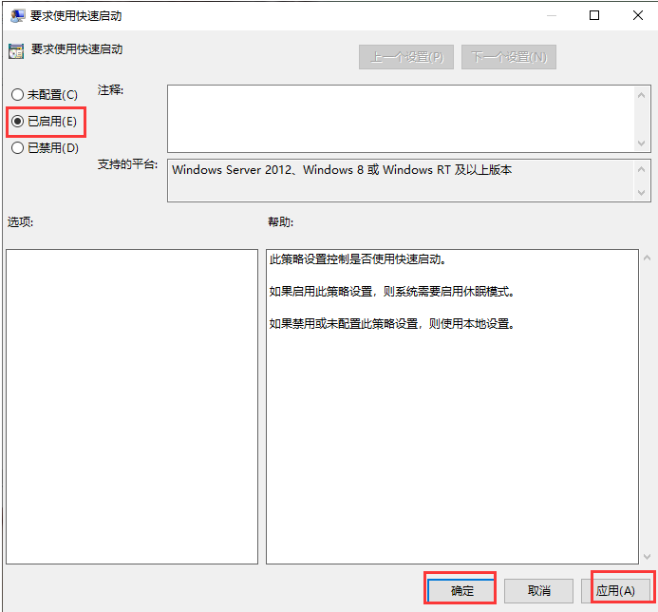Image resolution: width=658 pixels, height=612 pixels.
Task: Click the policy icon beside the 要求使用快速启动 heading
Action: coord(16,51)
